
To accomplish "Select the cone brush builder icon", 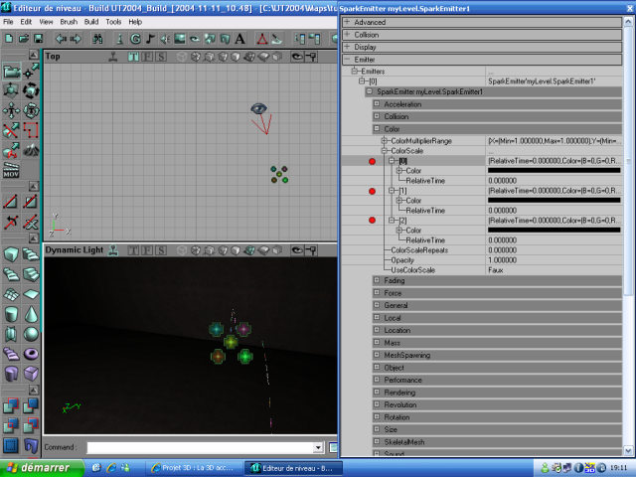I will (32, 313).
